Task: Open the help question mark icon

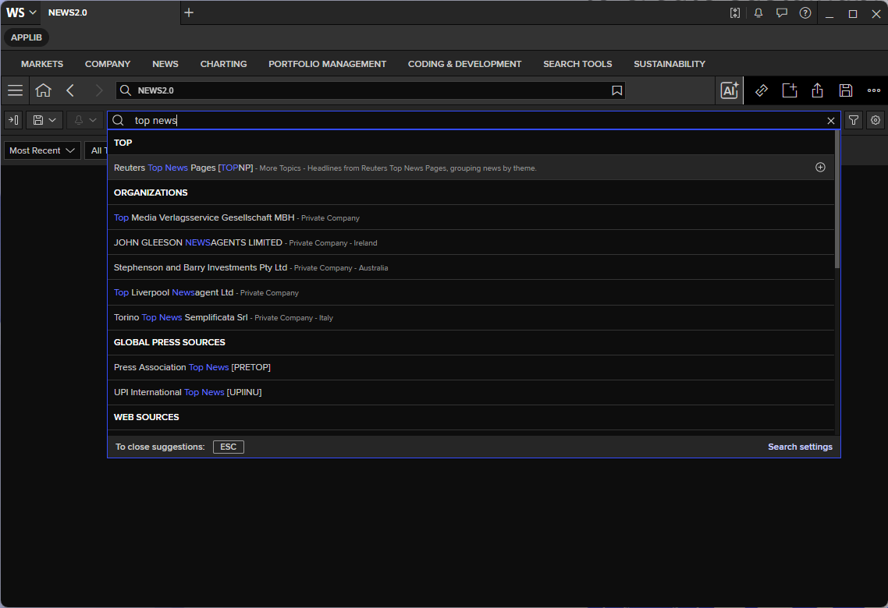Action: tap(805, 13)
